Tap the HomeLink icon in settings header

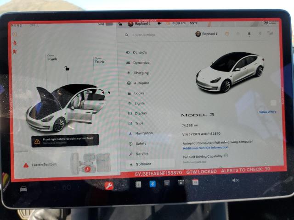click(238, 33)
